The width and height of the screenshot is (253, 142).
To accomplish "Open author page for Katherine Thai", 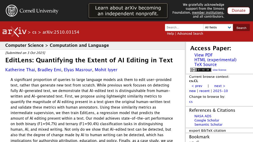I will 20,70.
